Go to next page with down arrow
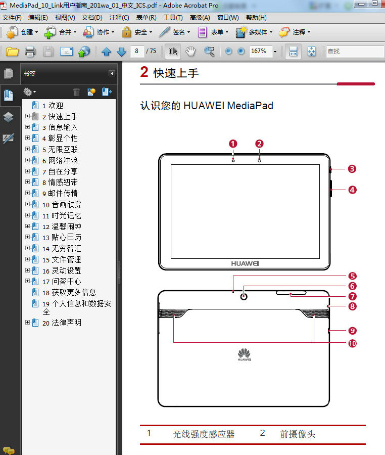 [121, 52]
